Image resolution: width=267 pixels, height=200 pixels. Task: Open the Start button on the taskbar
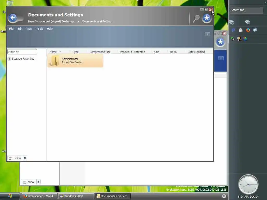coord(10,196)
